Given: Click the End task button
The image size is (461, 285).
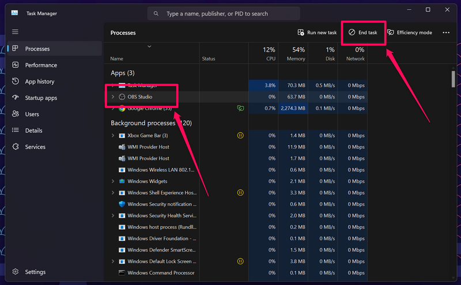Looking at the screenshot, I should click(363, 33).
